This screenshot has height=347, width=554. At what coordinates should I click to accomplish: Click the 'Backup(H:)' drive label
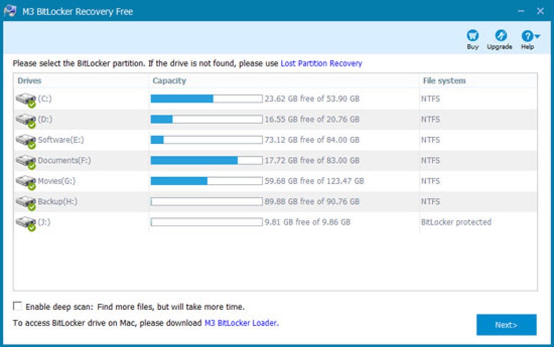click(58, 201)
